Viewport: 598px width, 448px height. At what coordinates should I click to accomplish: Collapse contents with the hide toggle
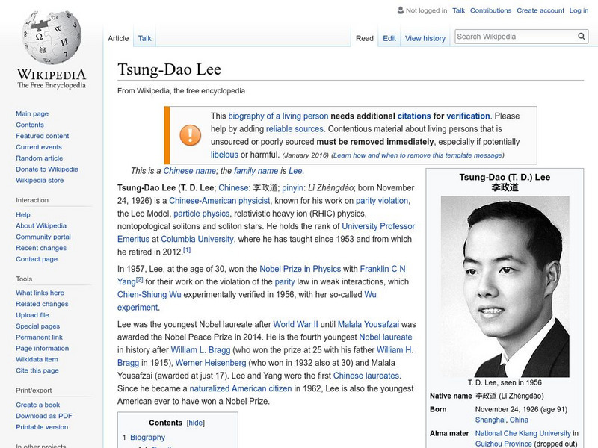(196, 423)
